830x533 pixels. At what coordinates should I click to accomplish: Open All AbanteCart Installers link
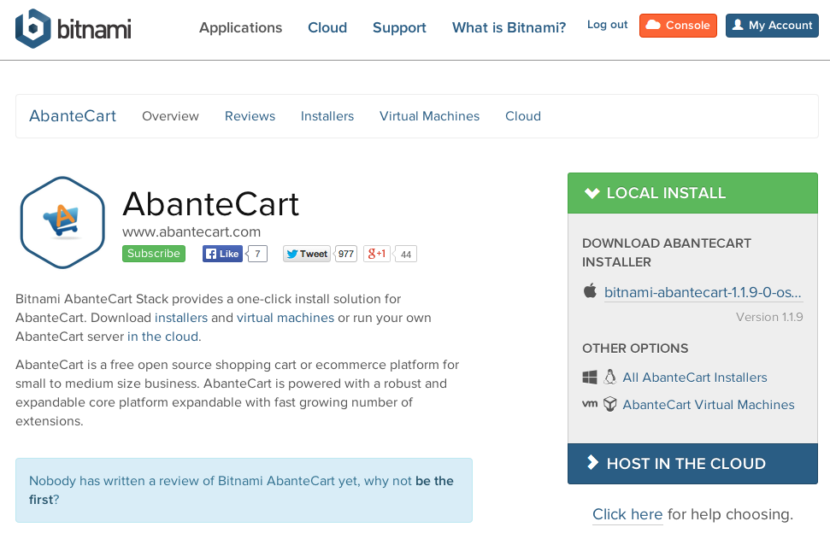pyautogui.click(x=694, y=377)
